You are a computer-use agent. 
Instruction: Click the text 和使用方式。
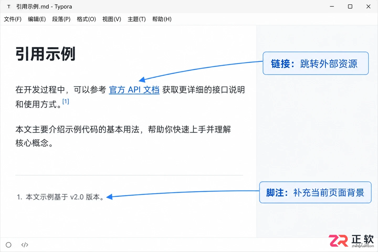[38, 104]
